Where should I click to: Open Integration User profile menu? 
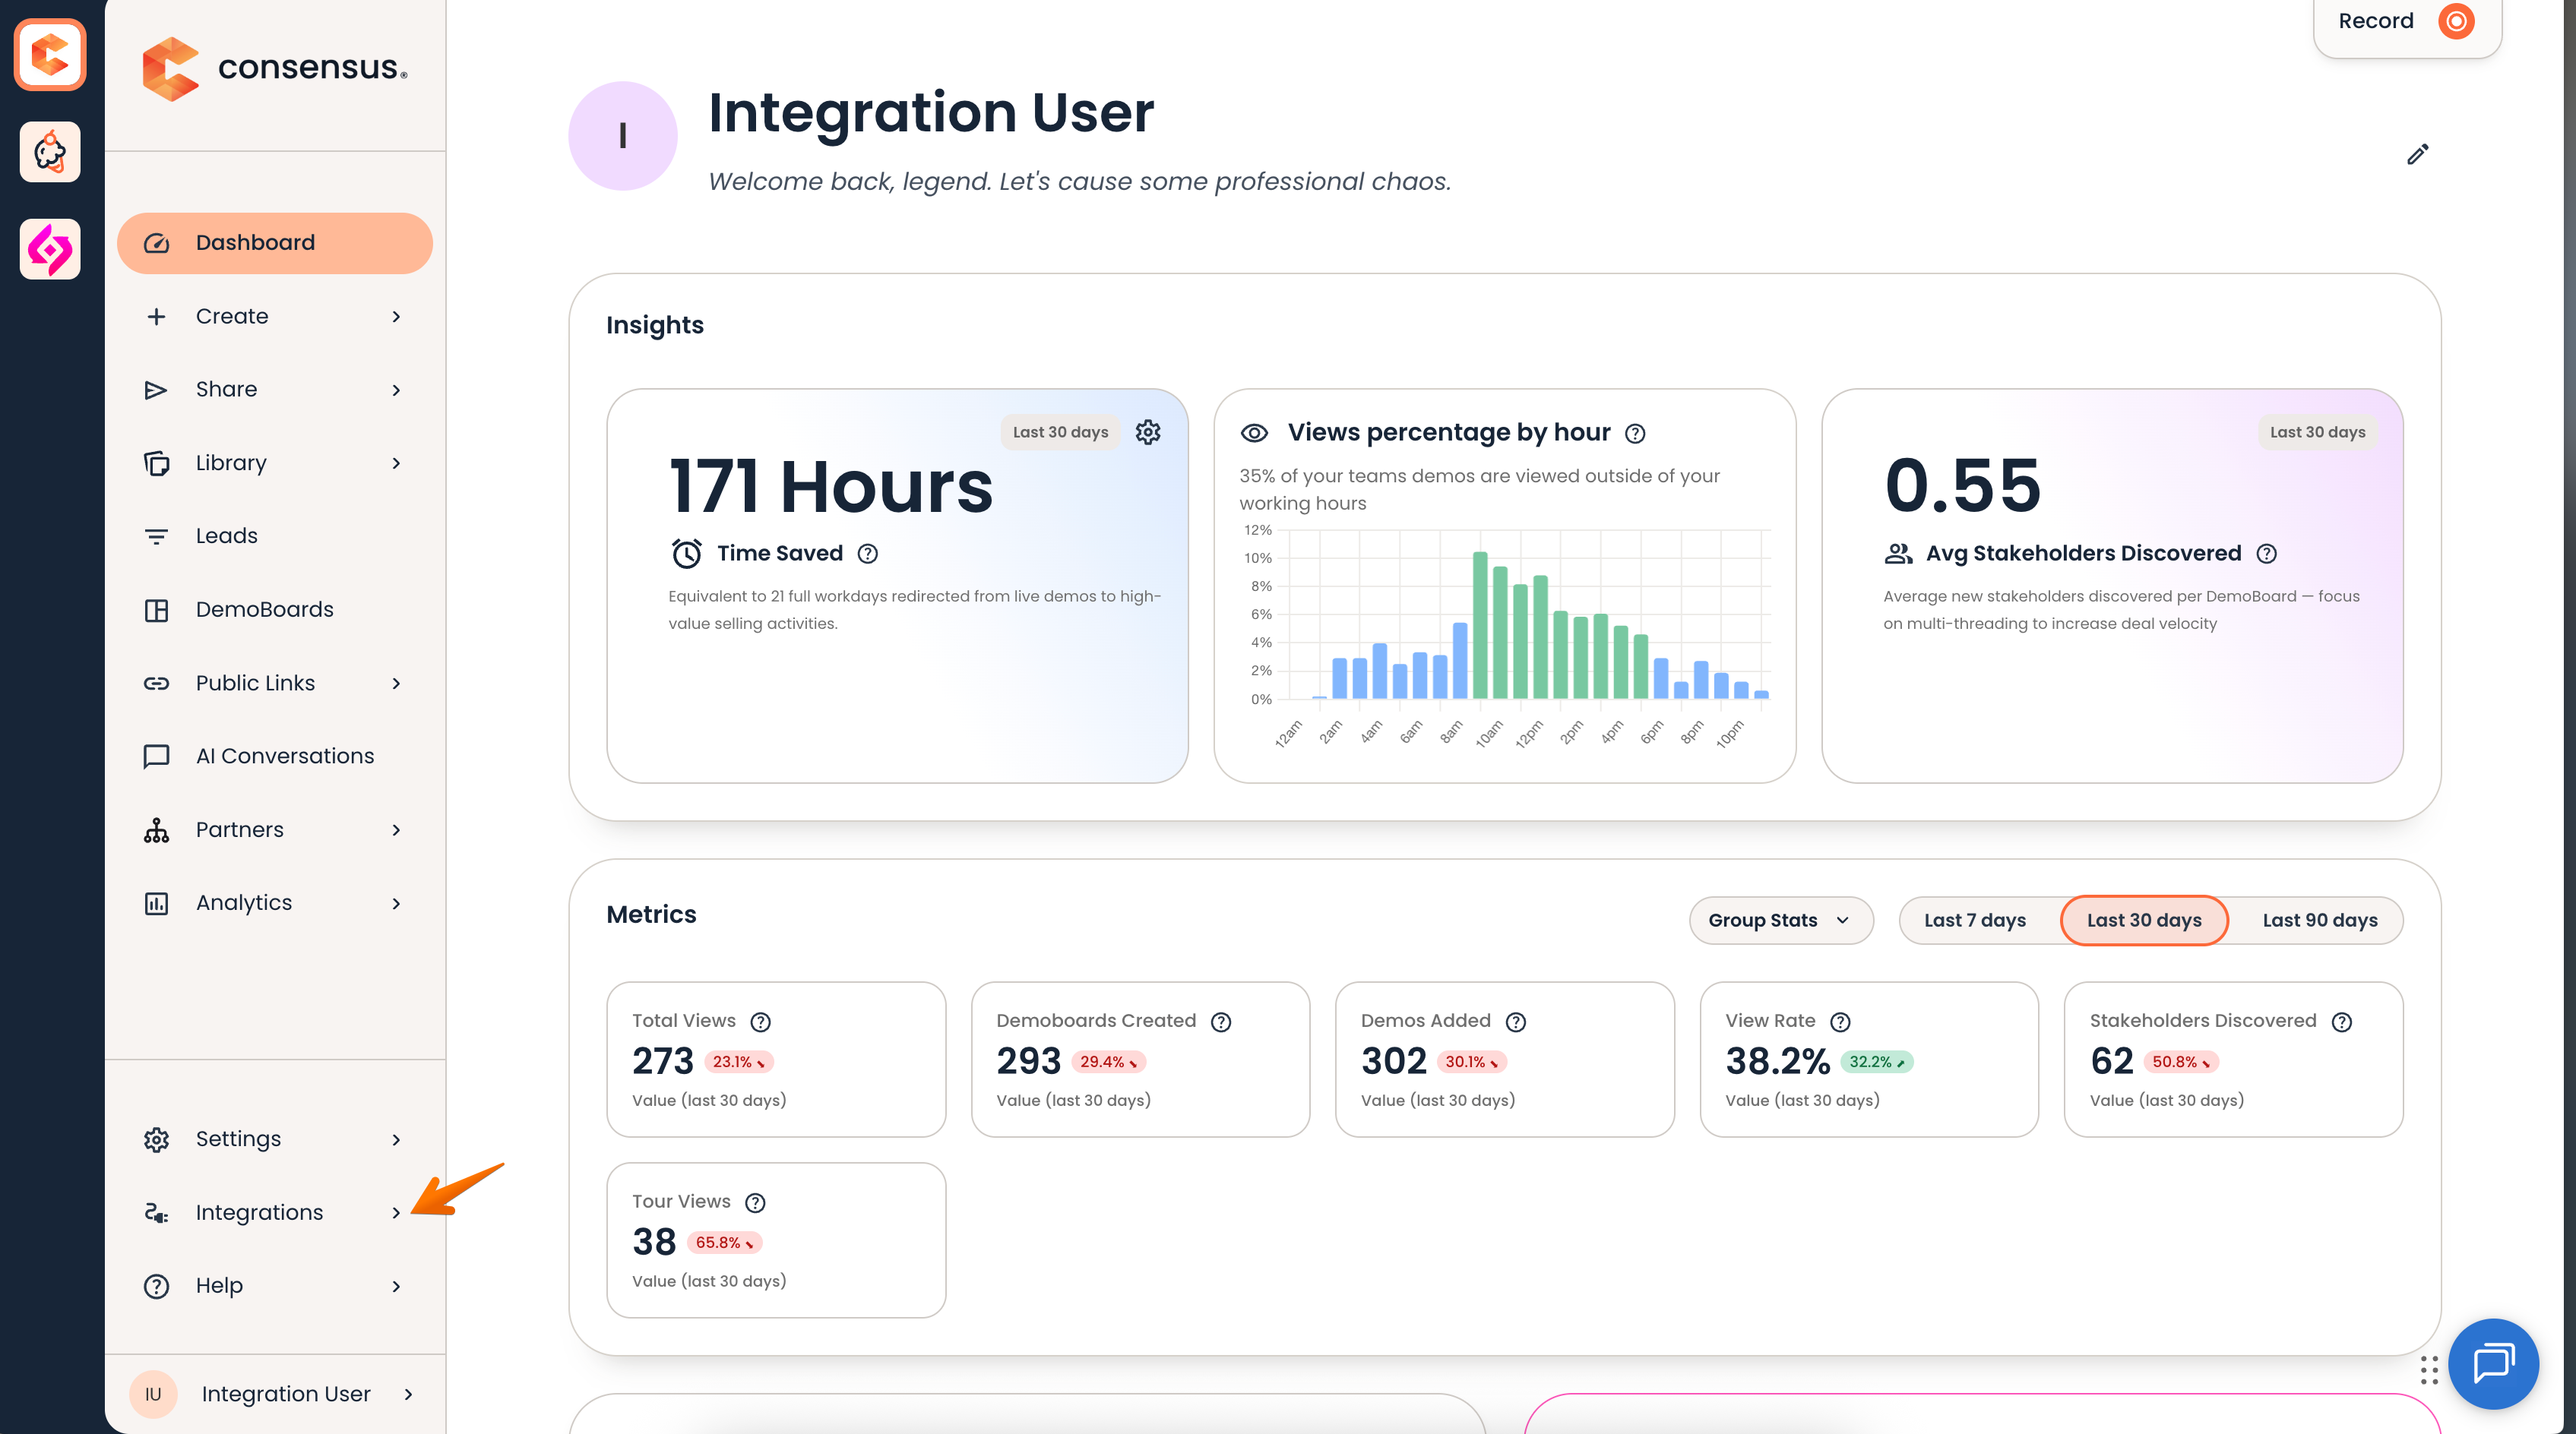275,1394
